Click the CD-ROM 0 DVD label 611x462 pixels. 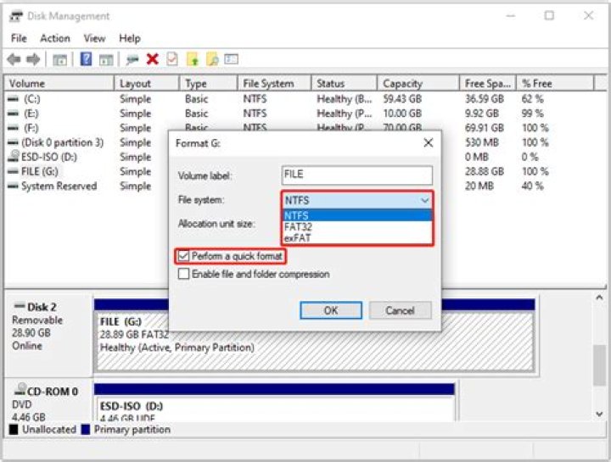(x=21, y=404)
